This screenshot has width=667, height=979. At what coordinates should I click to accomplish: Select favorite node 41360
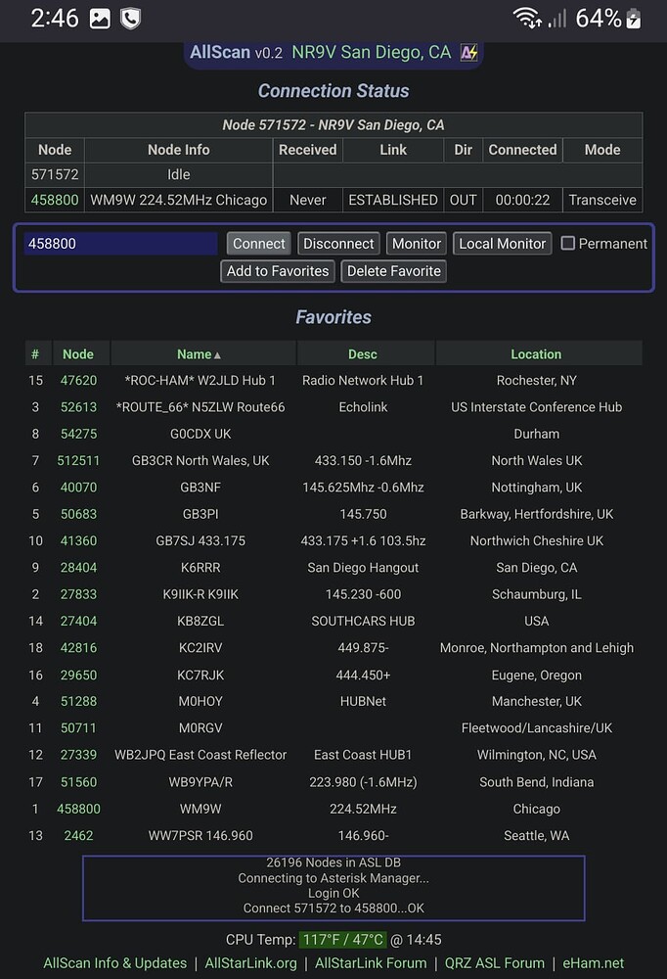(78, 540)
